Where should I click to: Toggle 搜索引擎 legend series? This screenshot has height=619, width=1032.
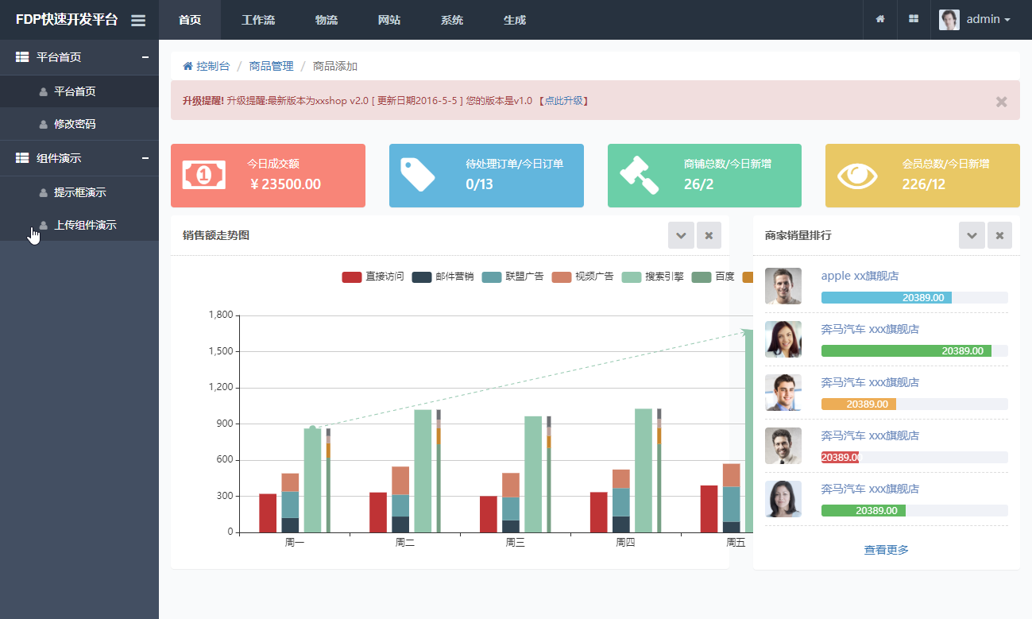[652, 277]
